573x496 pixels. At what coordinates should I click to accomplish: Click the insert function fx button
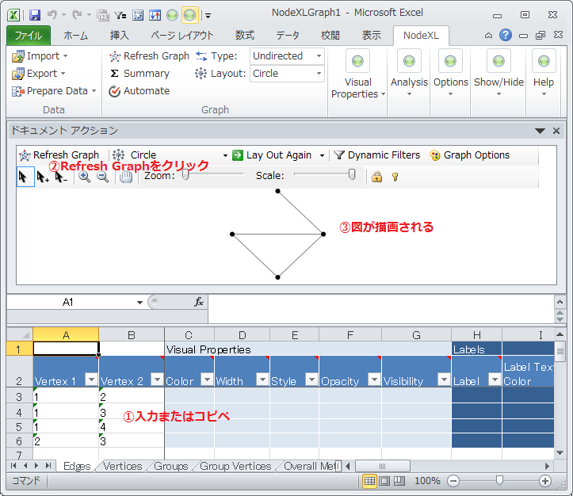coord(199,302)
